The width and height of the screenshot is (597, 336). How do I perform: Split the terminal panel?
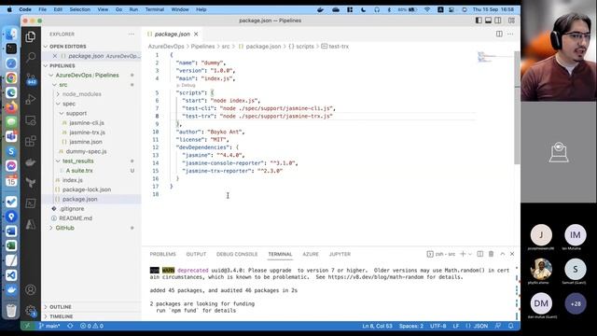(480, 254)
